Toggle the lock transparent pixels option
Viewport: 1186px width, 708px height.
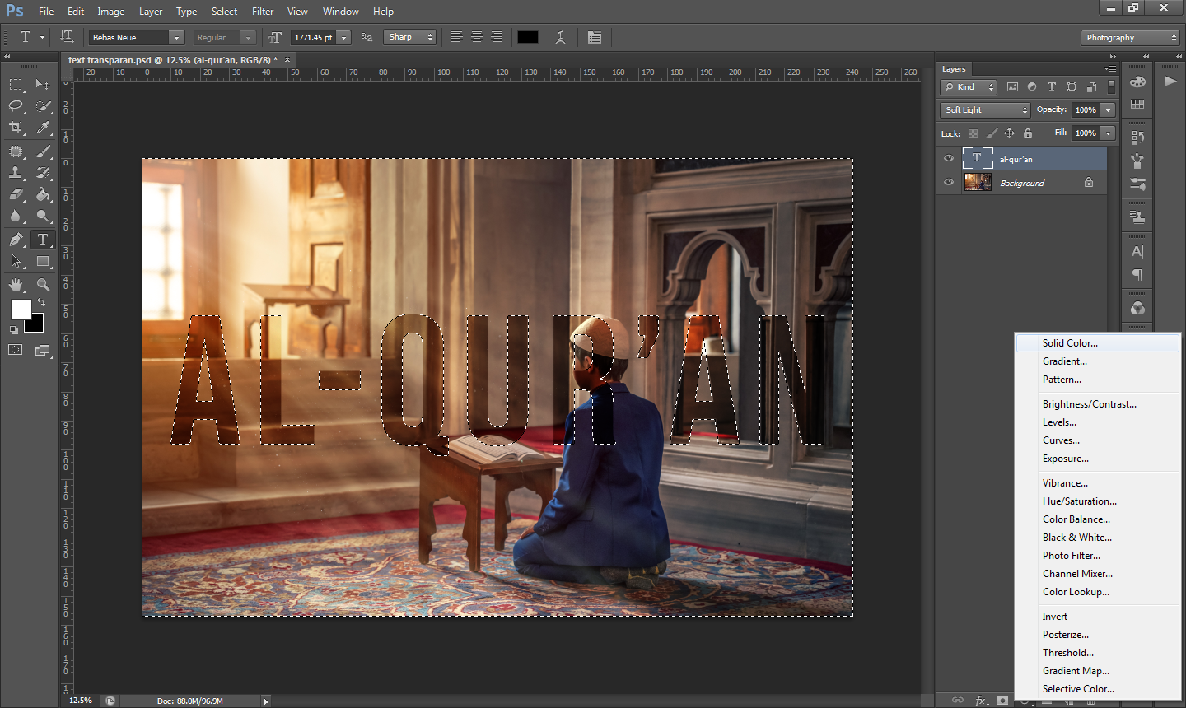[973, 133]
